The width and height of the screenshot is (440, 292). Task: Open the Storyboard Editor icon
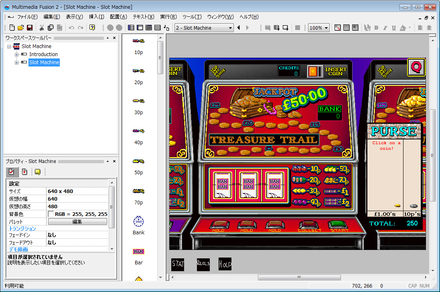click(x=131, y=28)
